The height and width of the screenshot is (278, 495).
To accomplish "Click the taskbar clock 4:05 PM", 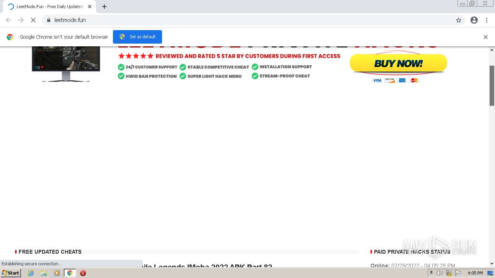I will pyautogui.click(x=475, y=273).
